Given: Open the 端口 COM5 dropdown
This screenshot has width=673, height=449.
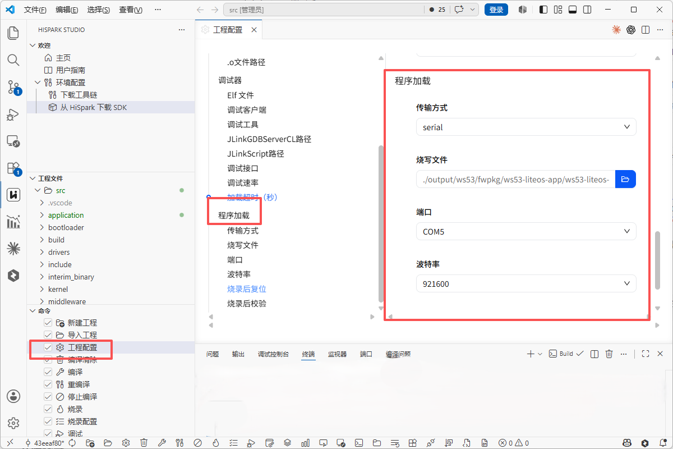Looking at the screenshot, I should [526, 231].
